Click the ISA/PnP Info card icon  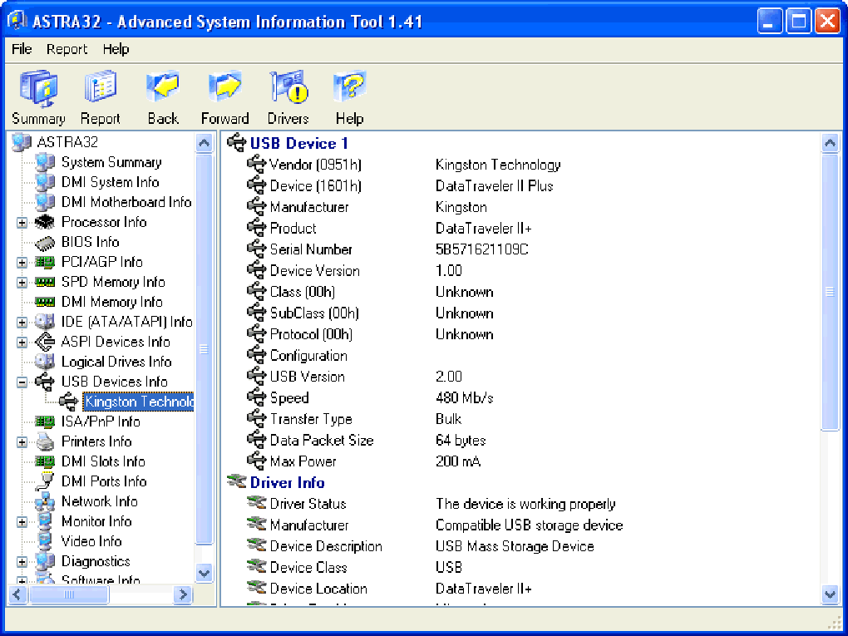45,422
